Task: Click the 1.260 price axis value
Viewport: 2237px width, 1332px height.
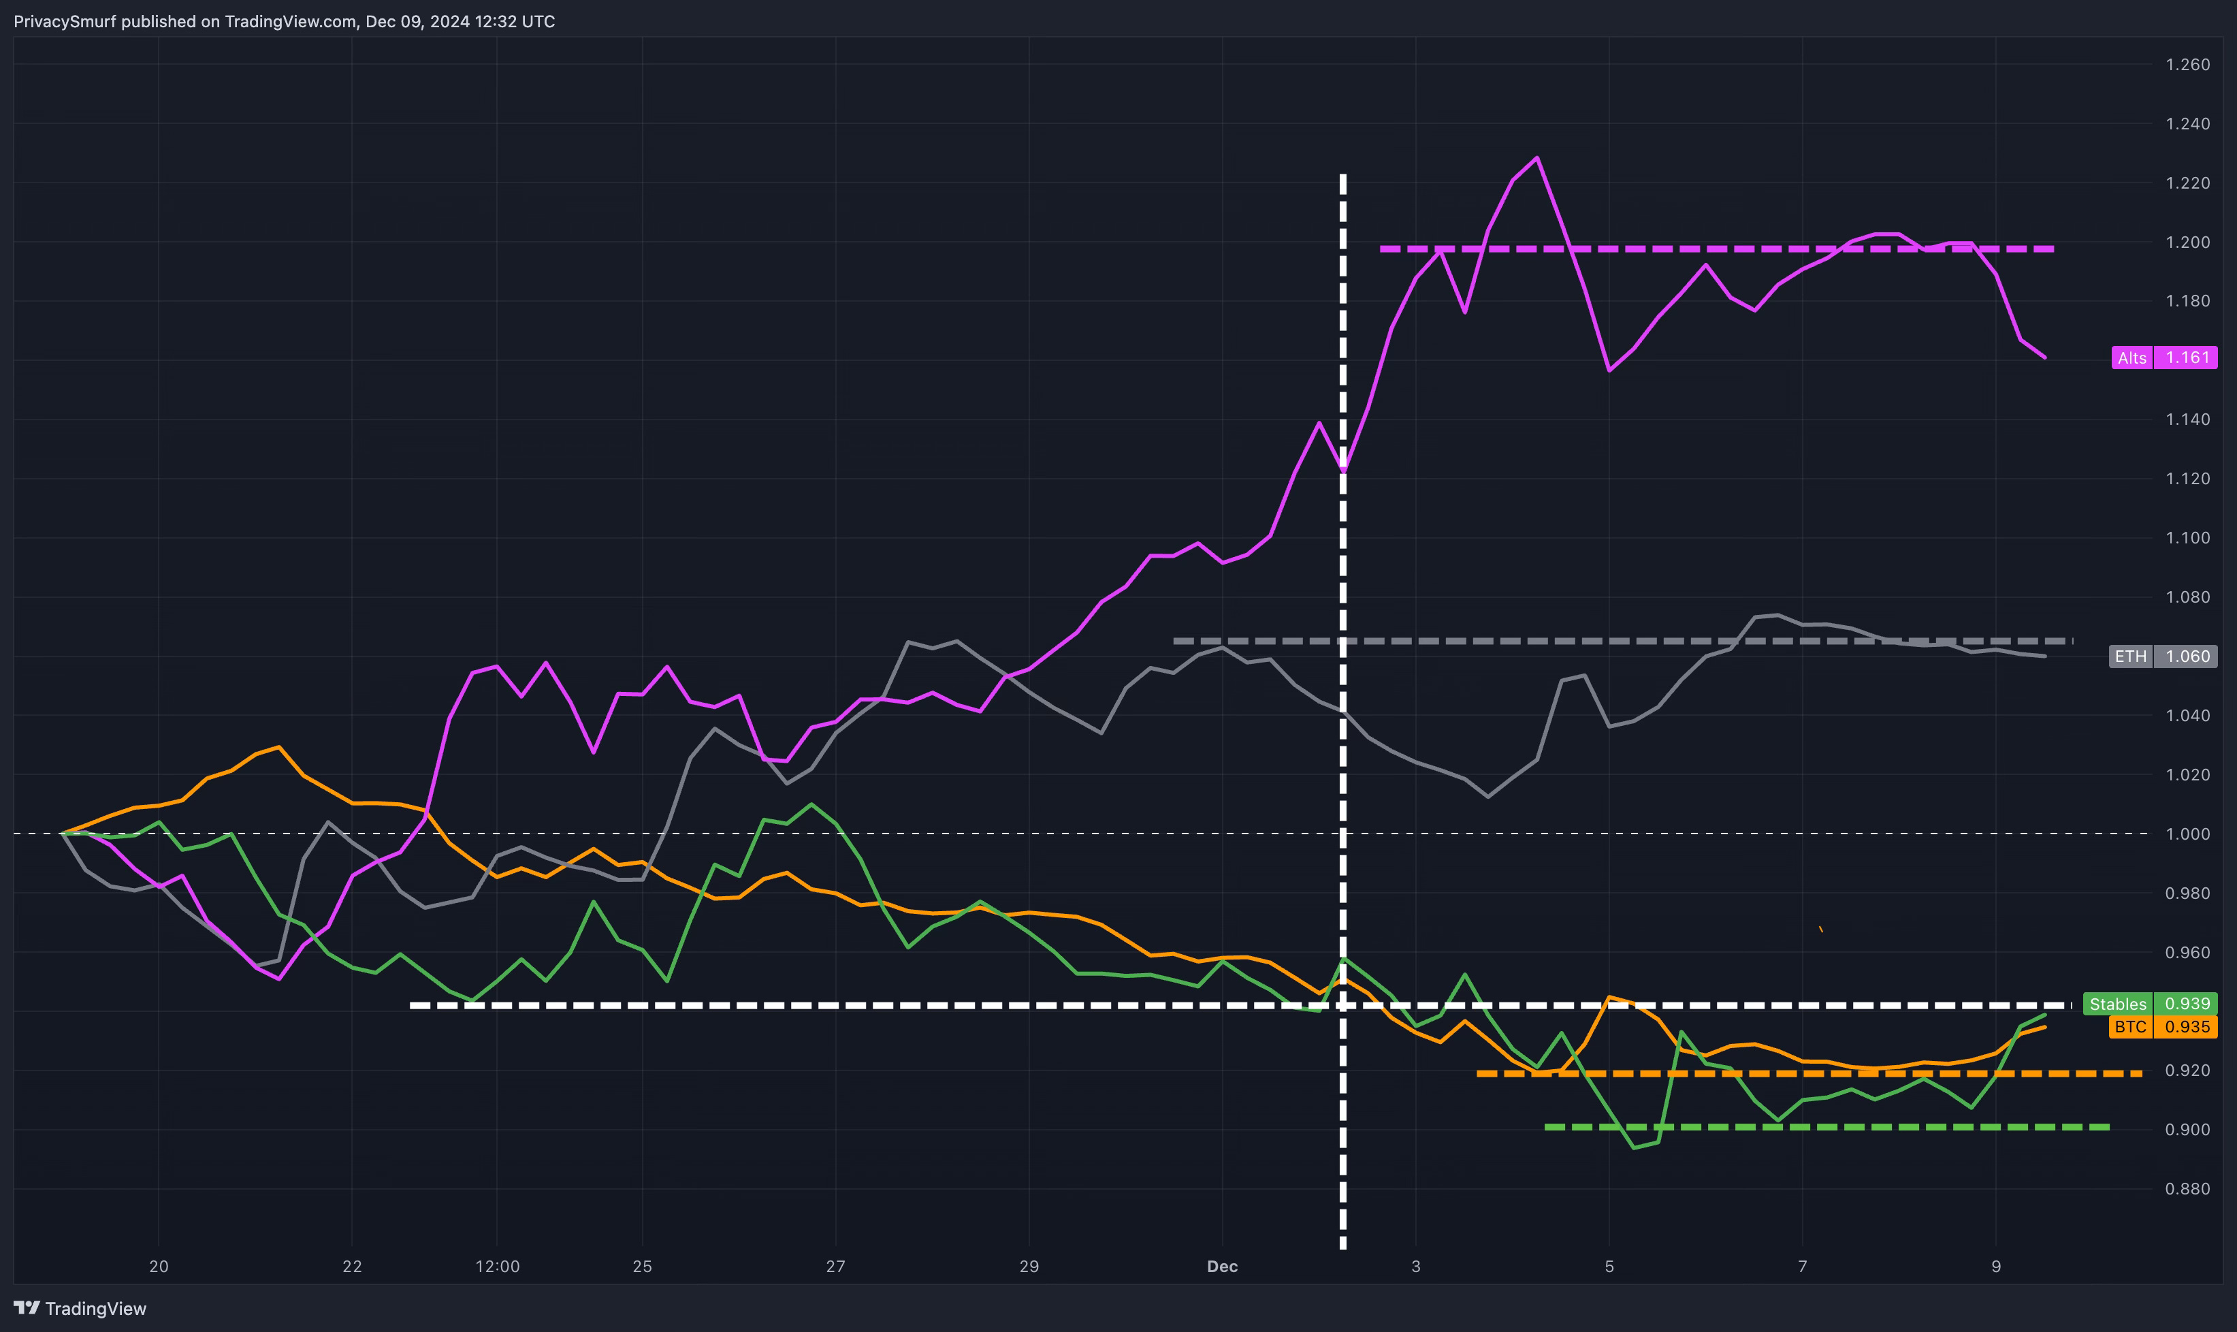Action: pos(2188,65)
